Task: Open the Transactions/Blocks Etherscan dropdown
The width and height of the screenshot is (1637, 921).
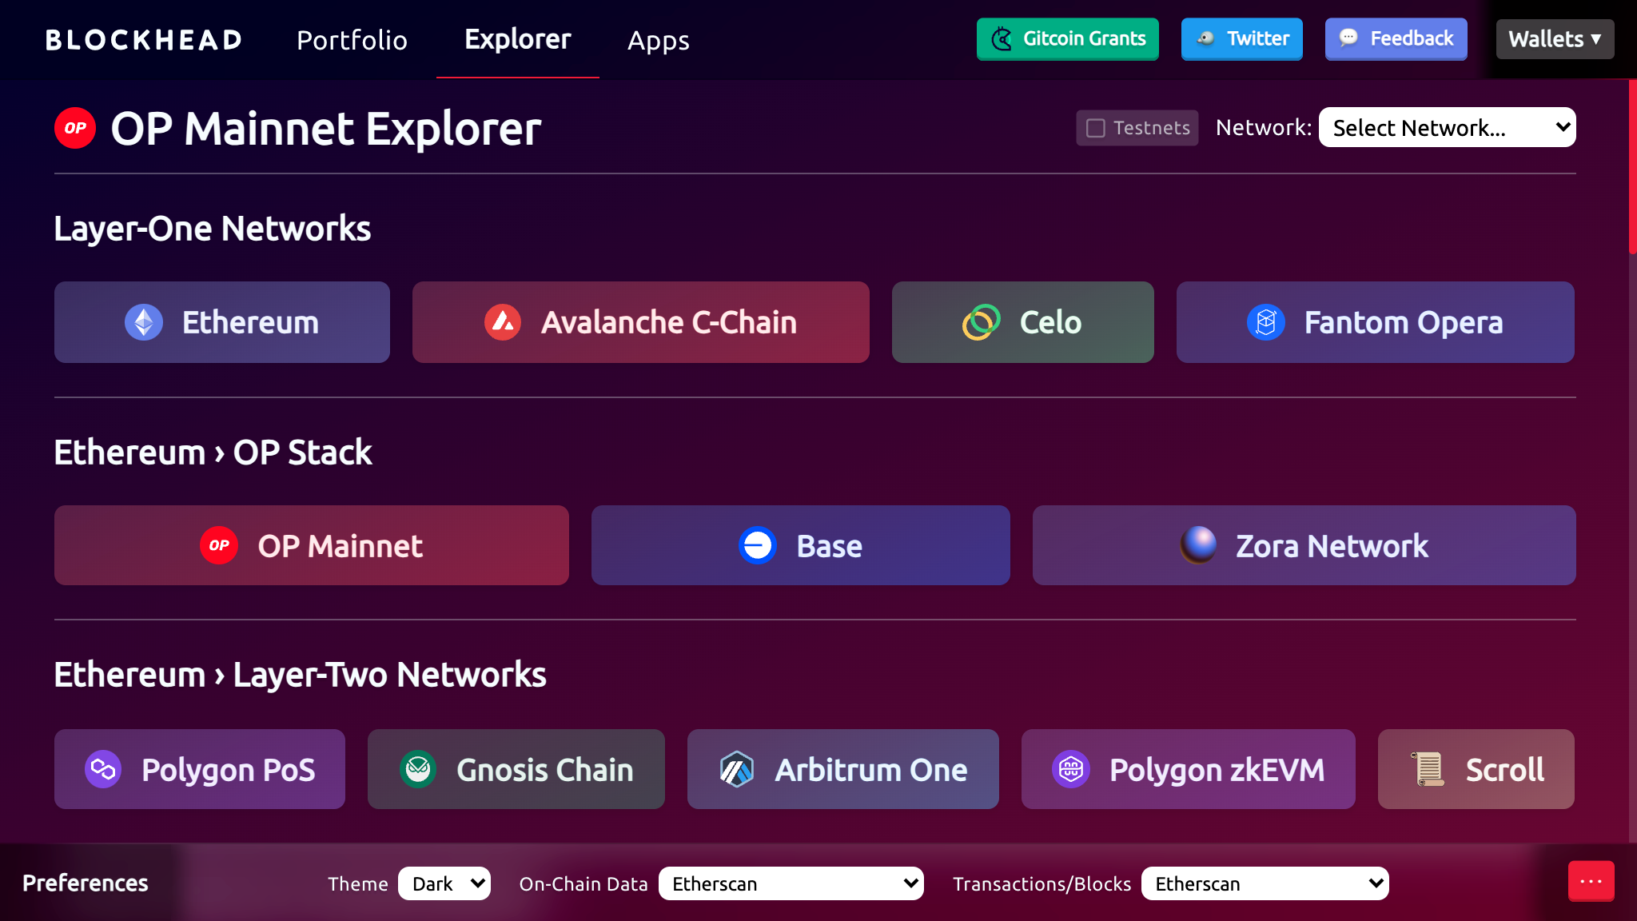Action: click(x=1265, y=883)
